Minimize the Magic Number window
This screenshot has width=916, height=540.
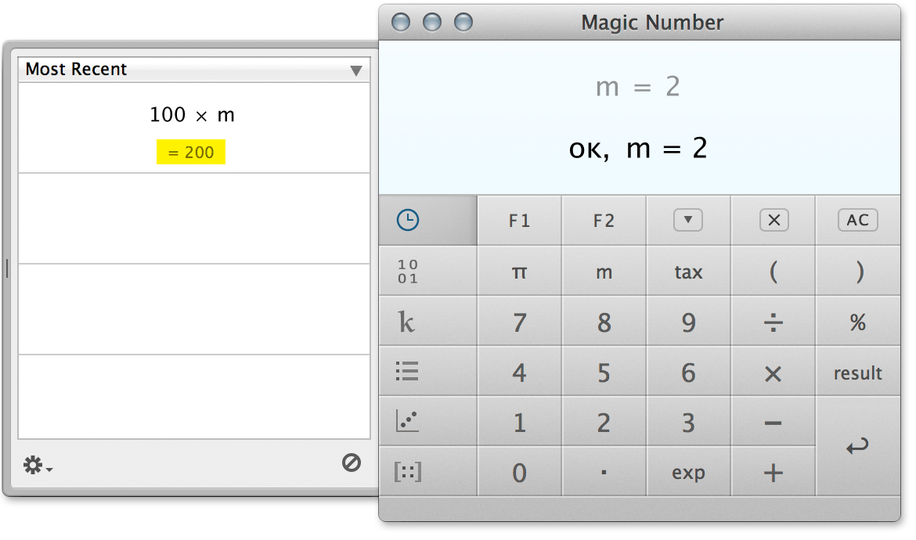pyautogui.click(x=431, y=22)
